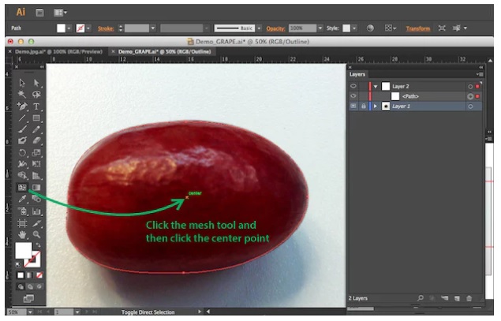This screenshot has height=321, width=501.
Task: Reset to default fill and stroke
Action: [x=18, y=264]
